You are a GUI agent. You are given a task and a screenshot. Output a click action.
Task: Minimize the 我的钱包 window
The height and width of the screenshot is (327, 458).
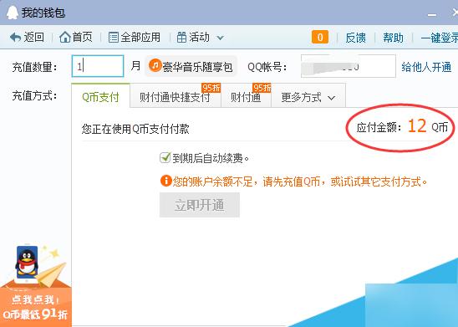432,14
